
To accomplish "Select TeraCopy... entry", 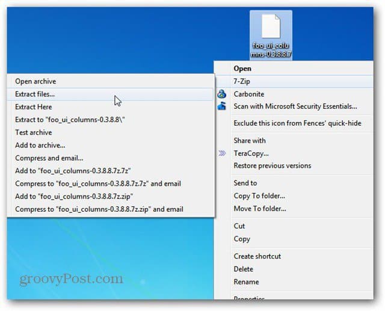I will 294,153.
